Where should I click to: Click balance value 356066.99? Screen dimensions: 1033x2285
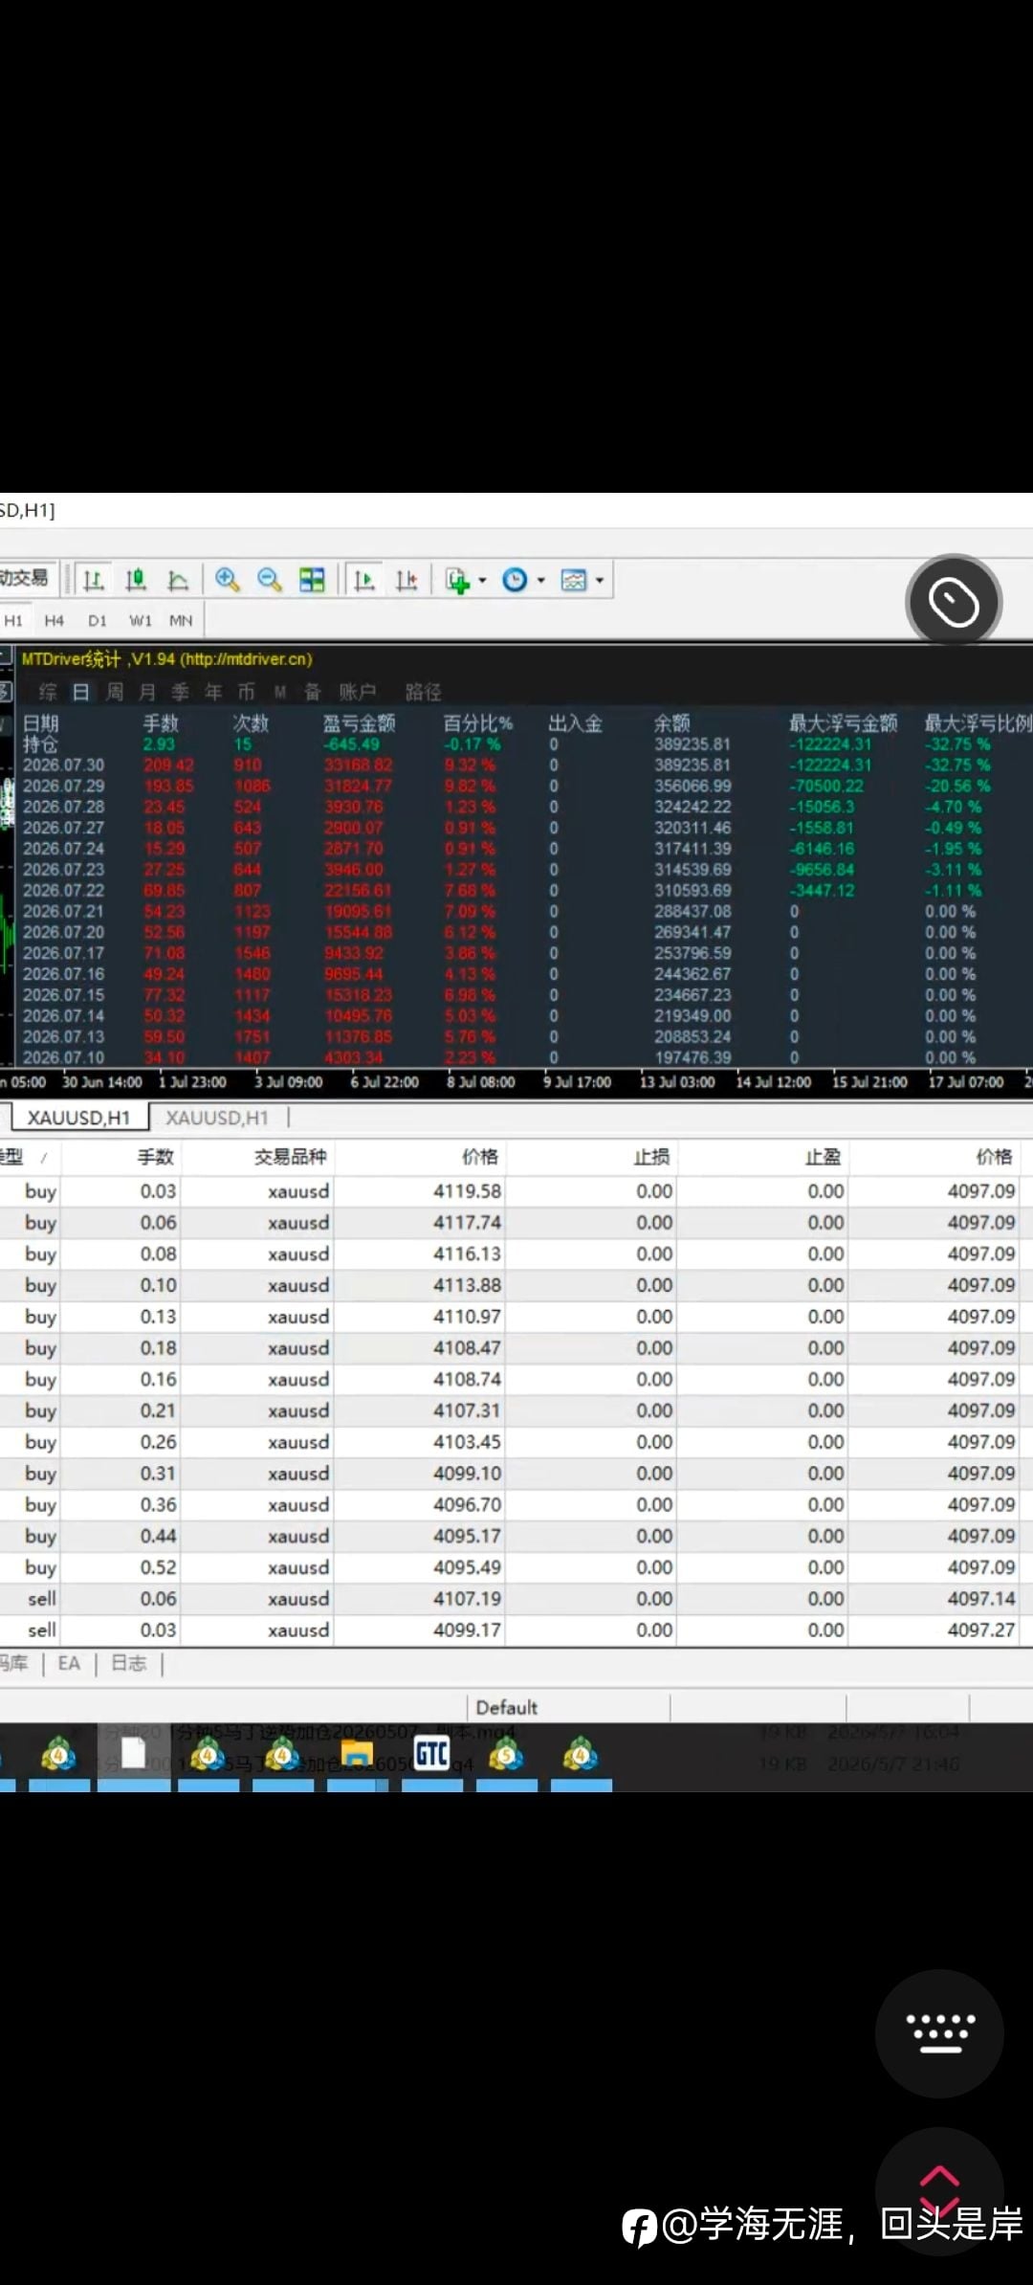[692, 786]
